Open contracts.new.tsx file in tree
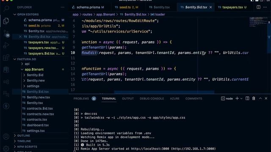This screenshot has height=152, width=271. [40, 114]
